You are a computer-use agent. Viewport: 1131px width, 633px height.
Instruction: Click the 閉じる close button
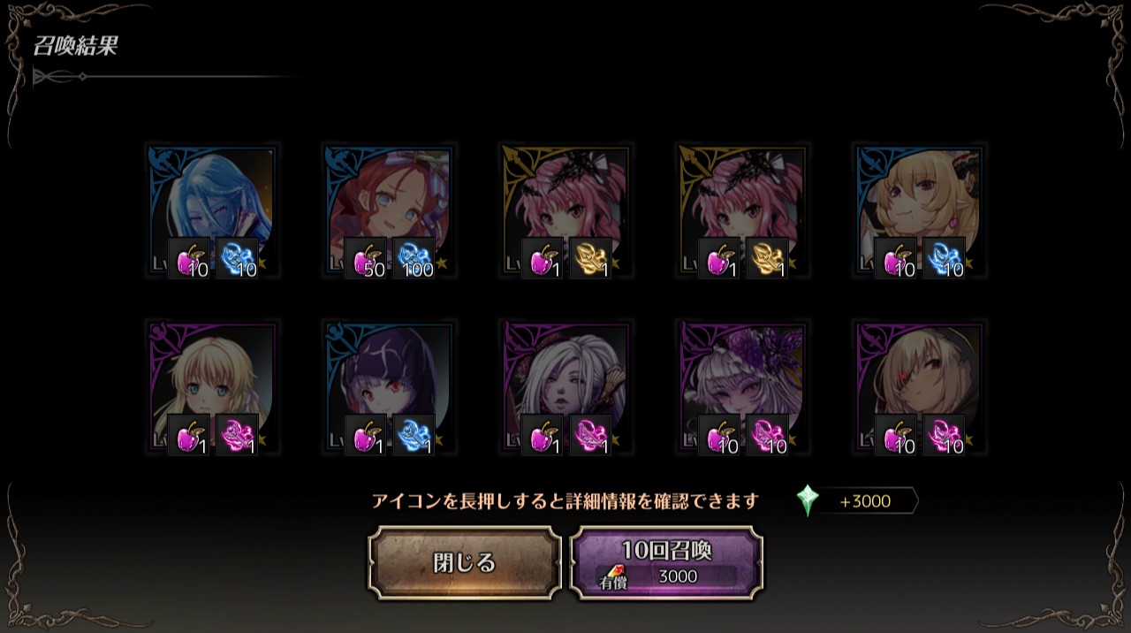point(465,563)
